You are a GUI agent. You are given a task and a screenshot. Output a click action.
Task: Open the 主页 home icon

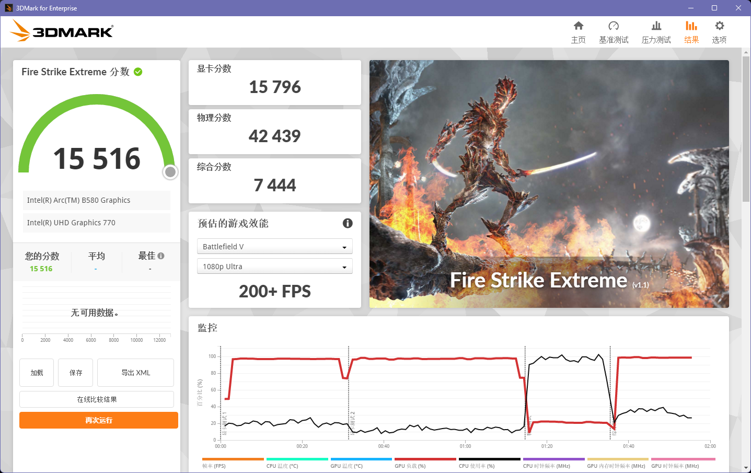click(578, 26)
